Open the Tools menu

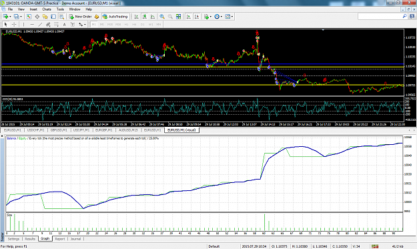[60, 9]
